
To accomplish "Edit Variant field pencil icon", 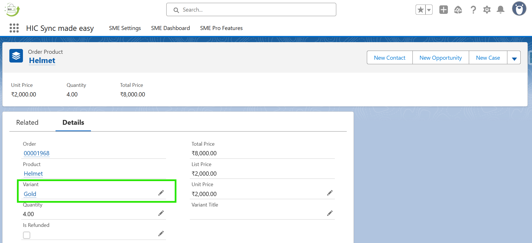I will (x=161, y=193).
